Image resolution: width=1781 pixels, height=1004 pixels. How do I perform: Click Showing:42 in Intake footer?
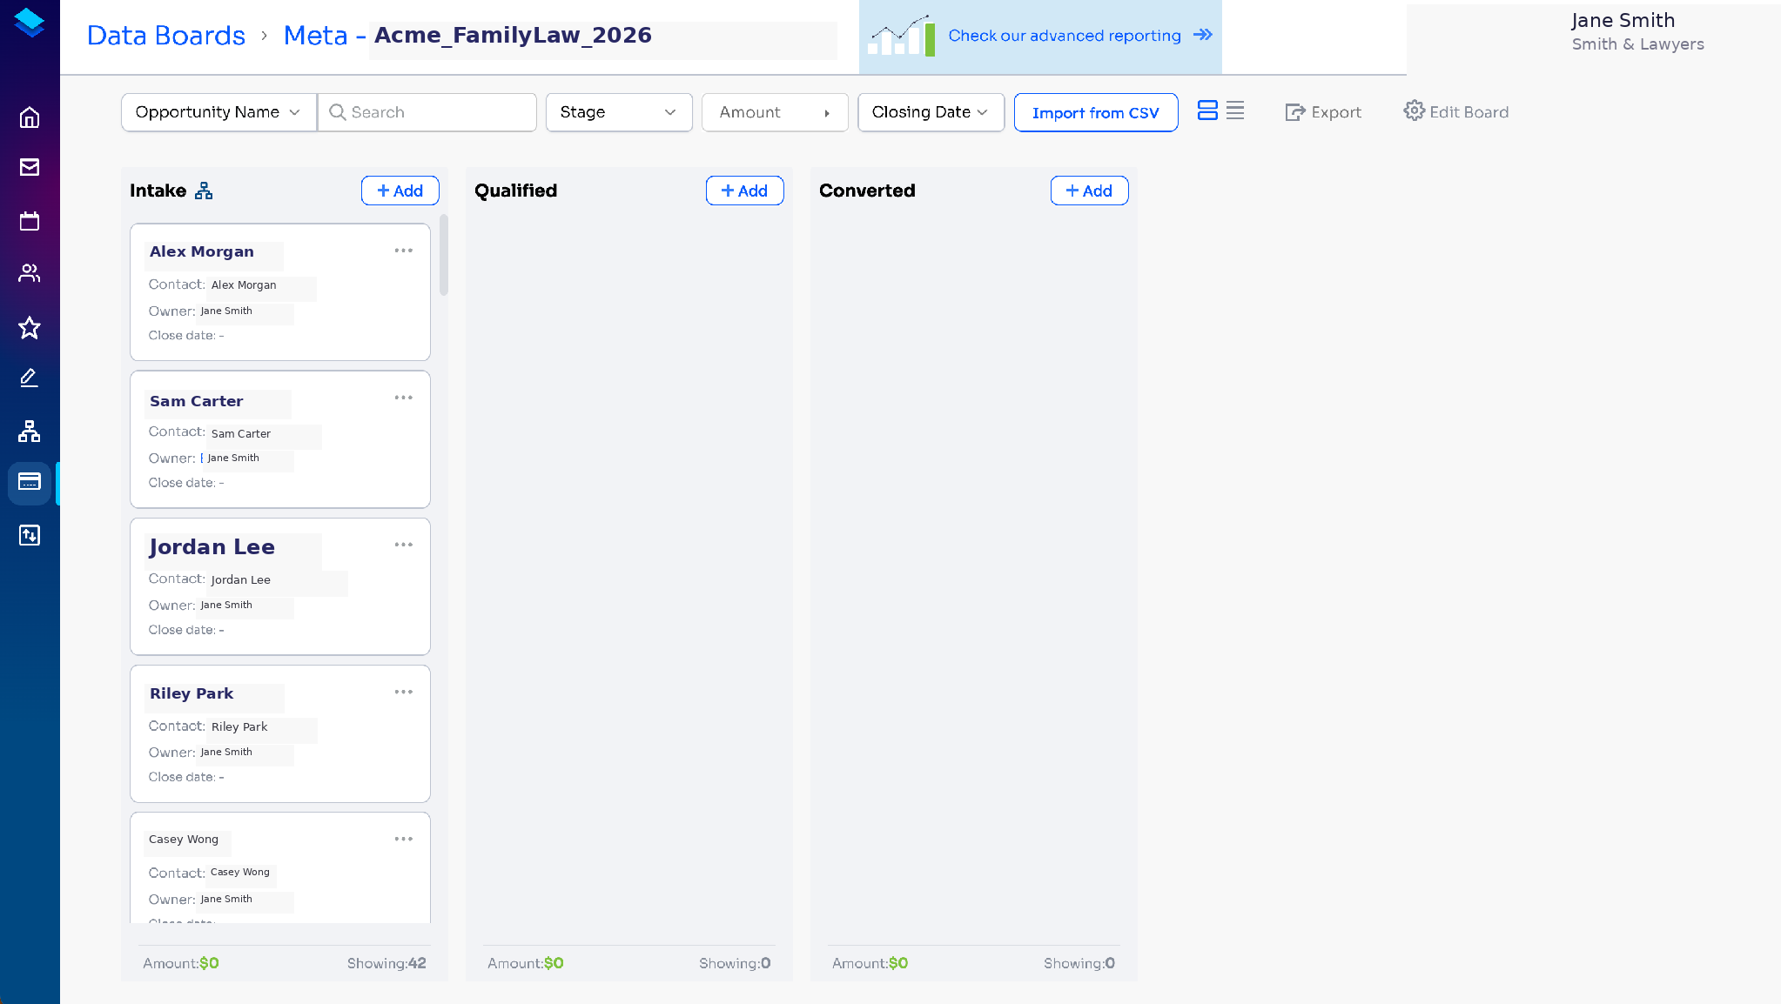pyautogui.click(x=386, y=963)
